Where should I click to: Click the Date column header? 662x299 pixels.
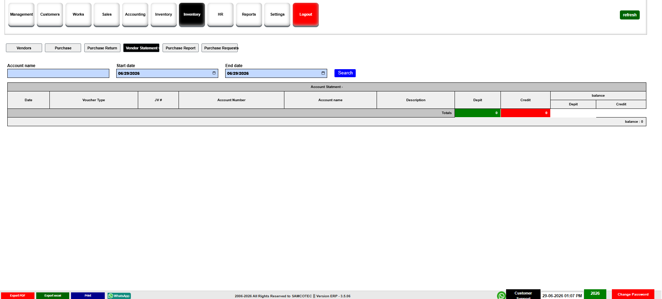click(x=29, y=100)
